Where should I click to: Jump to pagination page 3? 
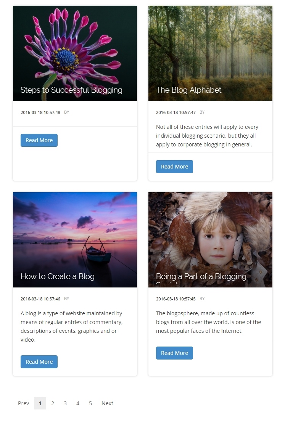coord(65,403)
